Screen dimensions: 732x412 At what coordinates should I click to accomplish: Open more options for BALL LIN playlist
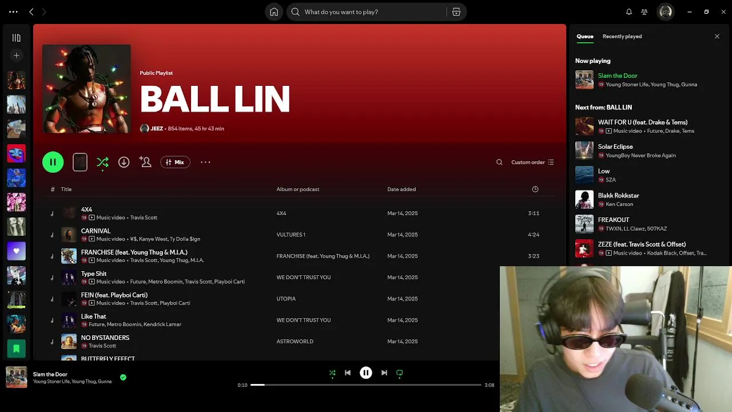205,163
